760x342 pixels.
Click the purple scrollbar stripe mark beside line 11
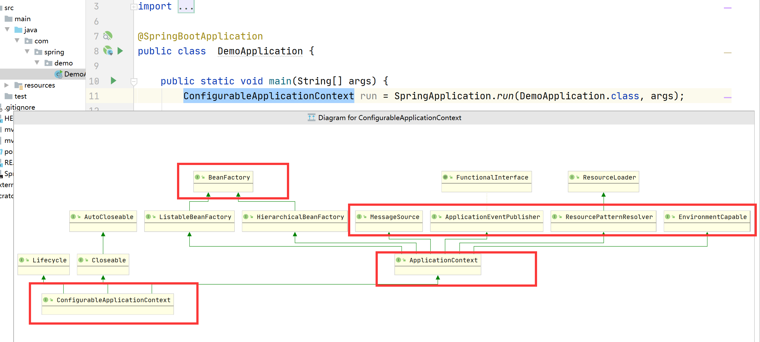click(728, 97)
